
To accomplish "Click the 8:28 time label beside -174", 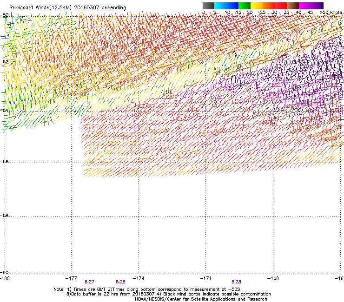I will 120,282.
